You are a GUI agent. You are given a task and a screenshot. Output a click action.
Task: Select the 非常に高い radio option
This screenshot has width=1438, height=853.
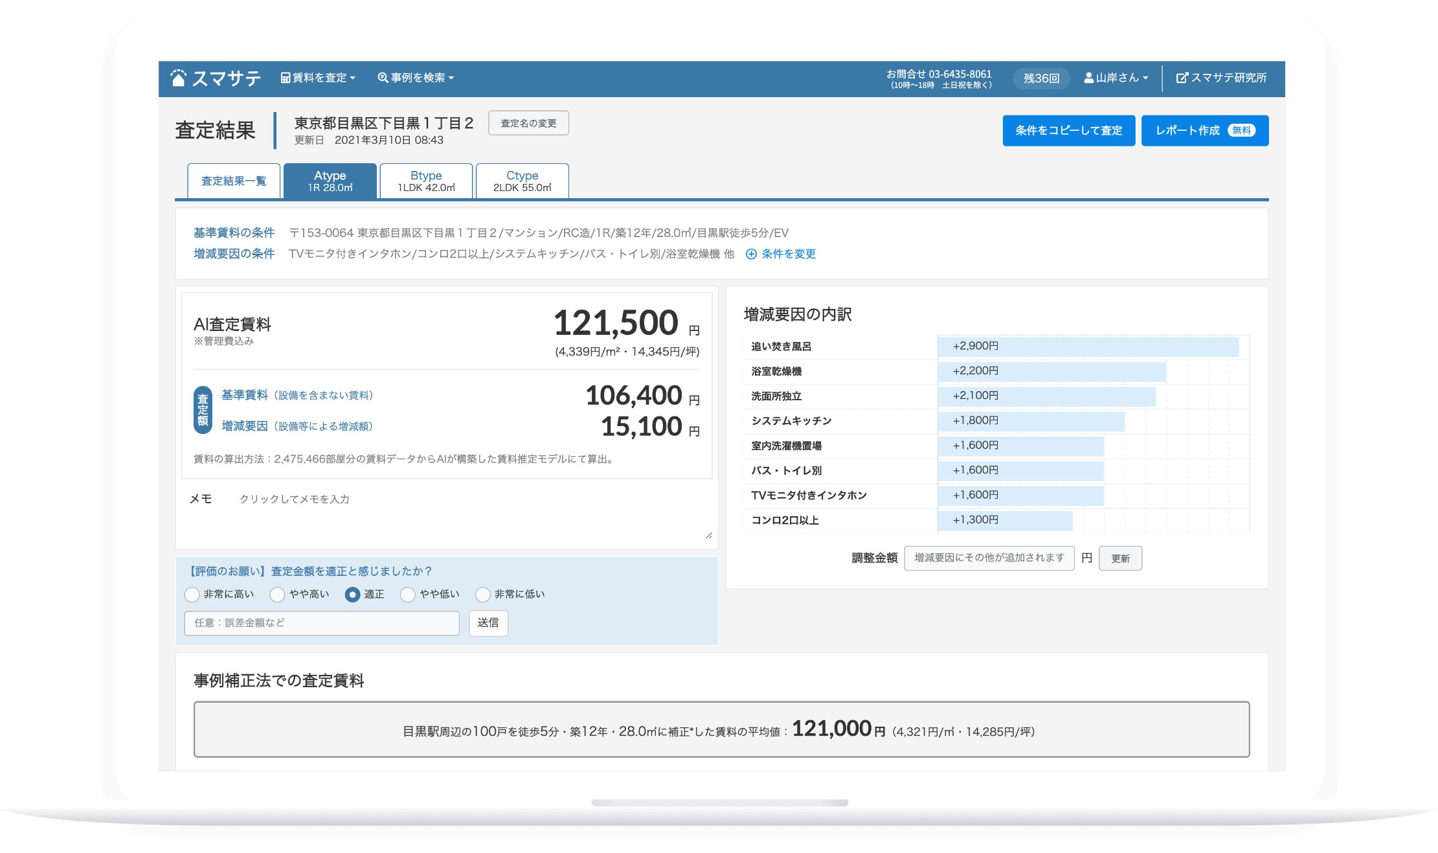192,595
